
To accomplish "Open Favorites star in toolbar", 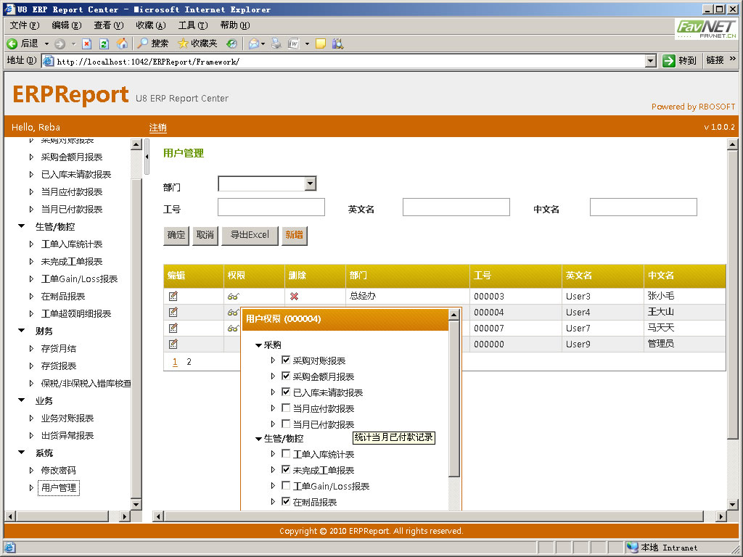I will (183, 44).
